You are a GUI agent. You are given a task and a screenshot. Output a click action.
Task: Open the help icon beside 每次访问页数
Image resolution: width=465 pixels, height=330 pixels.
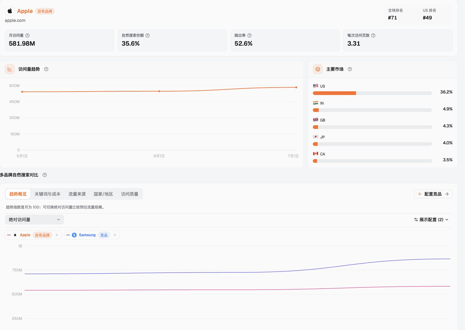click(x=373, y=35)
